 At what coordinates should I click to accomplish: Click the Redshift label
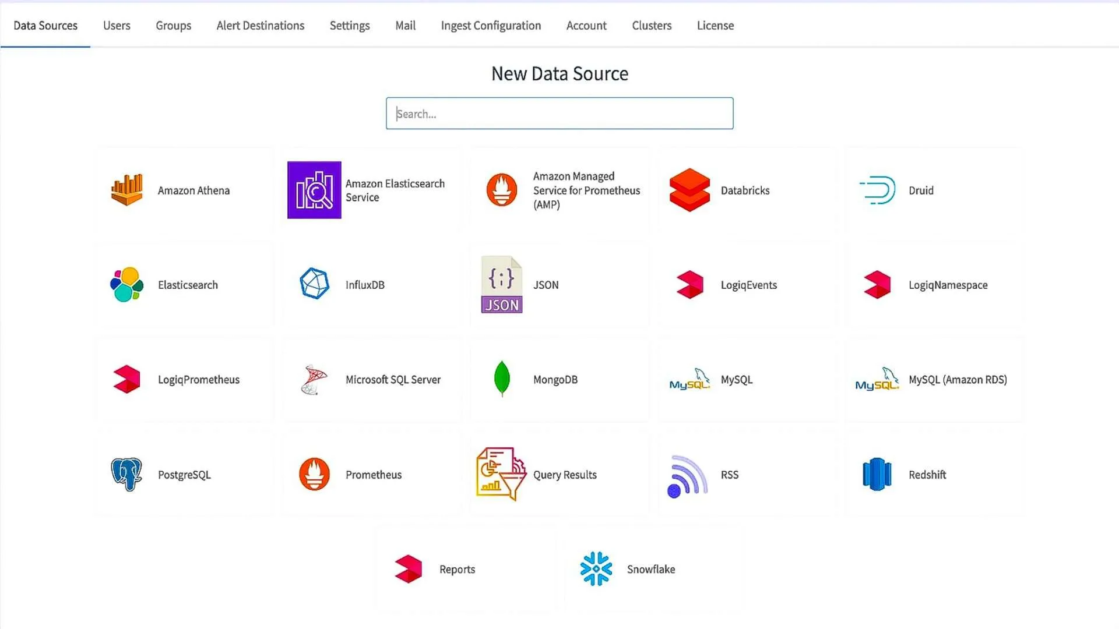927,475
